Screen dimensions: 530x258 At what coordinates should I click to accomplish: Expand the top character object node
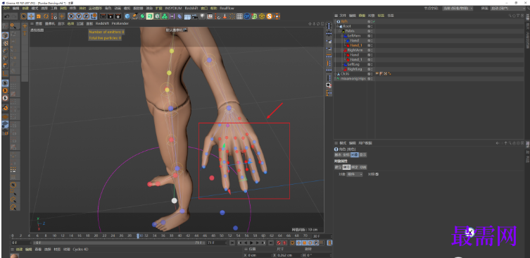click(335, 21)
